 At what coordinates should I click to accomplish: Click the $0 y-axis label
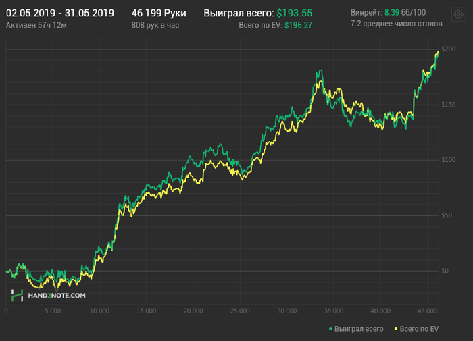(445, 271)
